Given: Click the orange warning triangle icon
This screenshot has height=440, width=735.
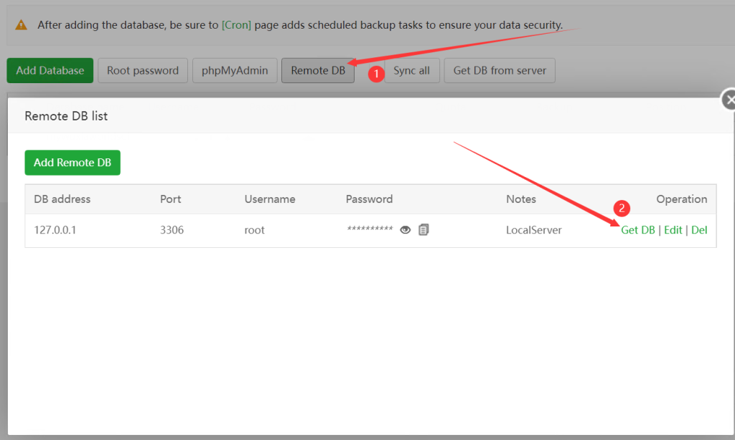Looking at the screenshot, I should tap(21, 25).
